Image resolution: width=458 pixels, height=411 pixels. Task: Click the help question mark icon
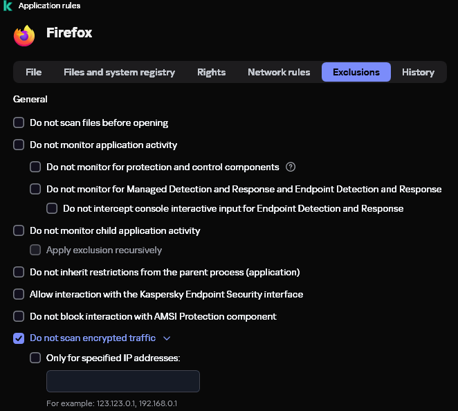(x=291, y=167)
